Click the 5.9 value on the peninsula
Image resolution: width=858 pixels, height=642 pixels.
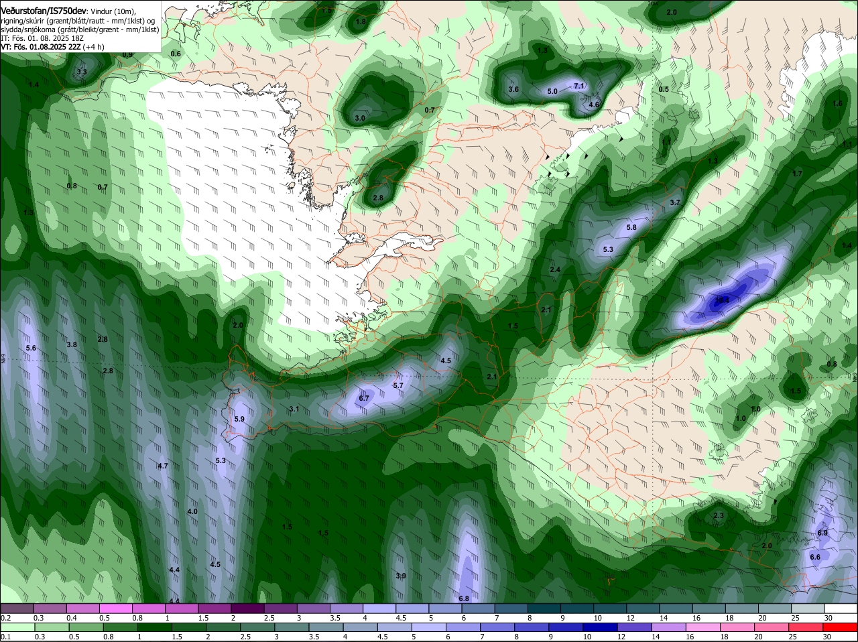[x=239, y=419]
